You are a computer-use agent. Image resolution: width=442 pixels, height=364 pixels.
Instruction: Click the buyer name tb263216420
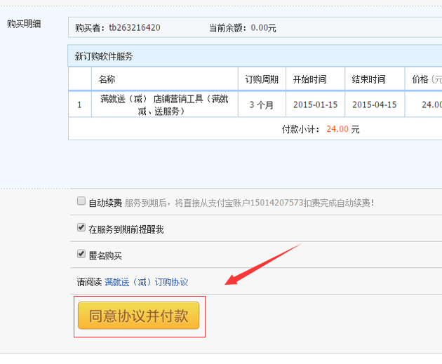coord(134,28)
